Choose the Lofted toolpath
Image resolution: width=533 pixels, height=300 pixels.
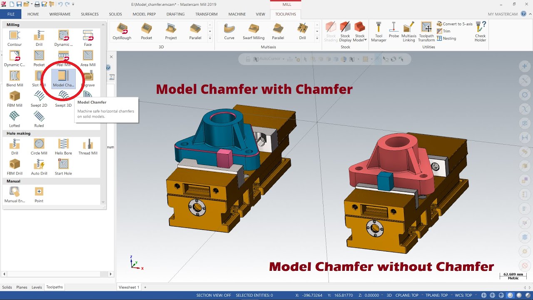click(x=15, y=119)
